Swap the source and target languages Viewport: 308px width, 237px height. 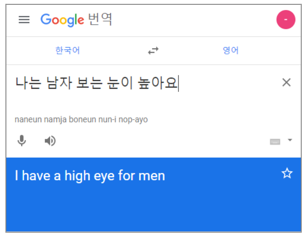(153, 51)
